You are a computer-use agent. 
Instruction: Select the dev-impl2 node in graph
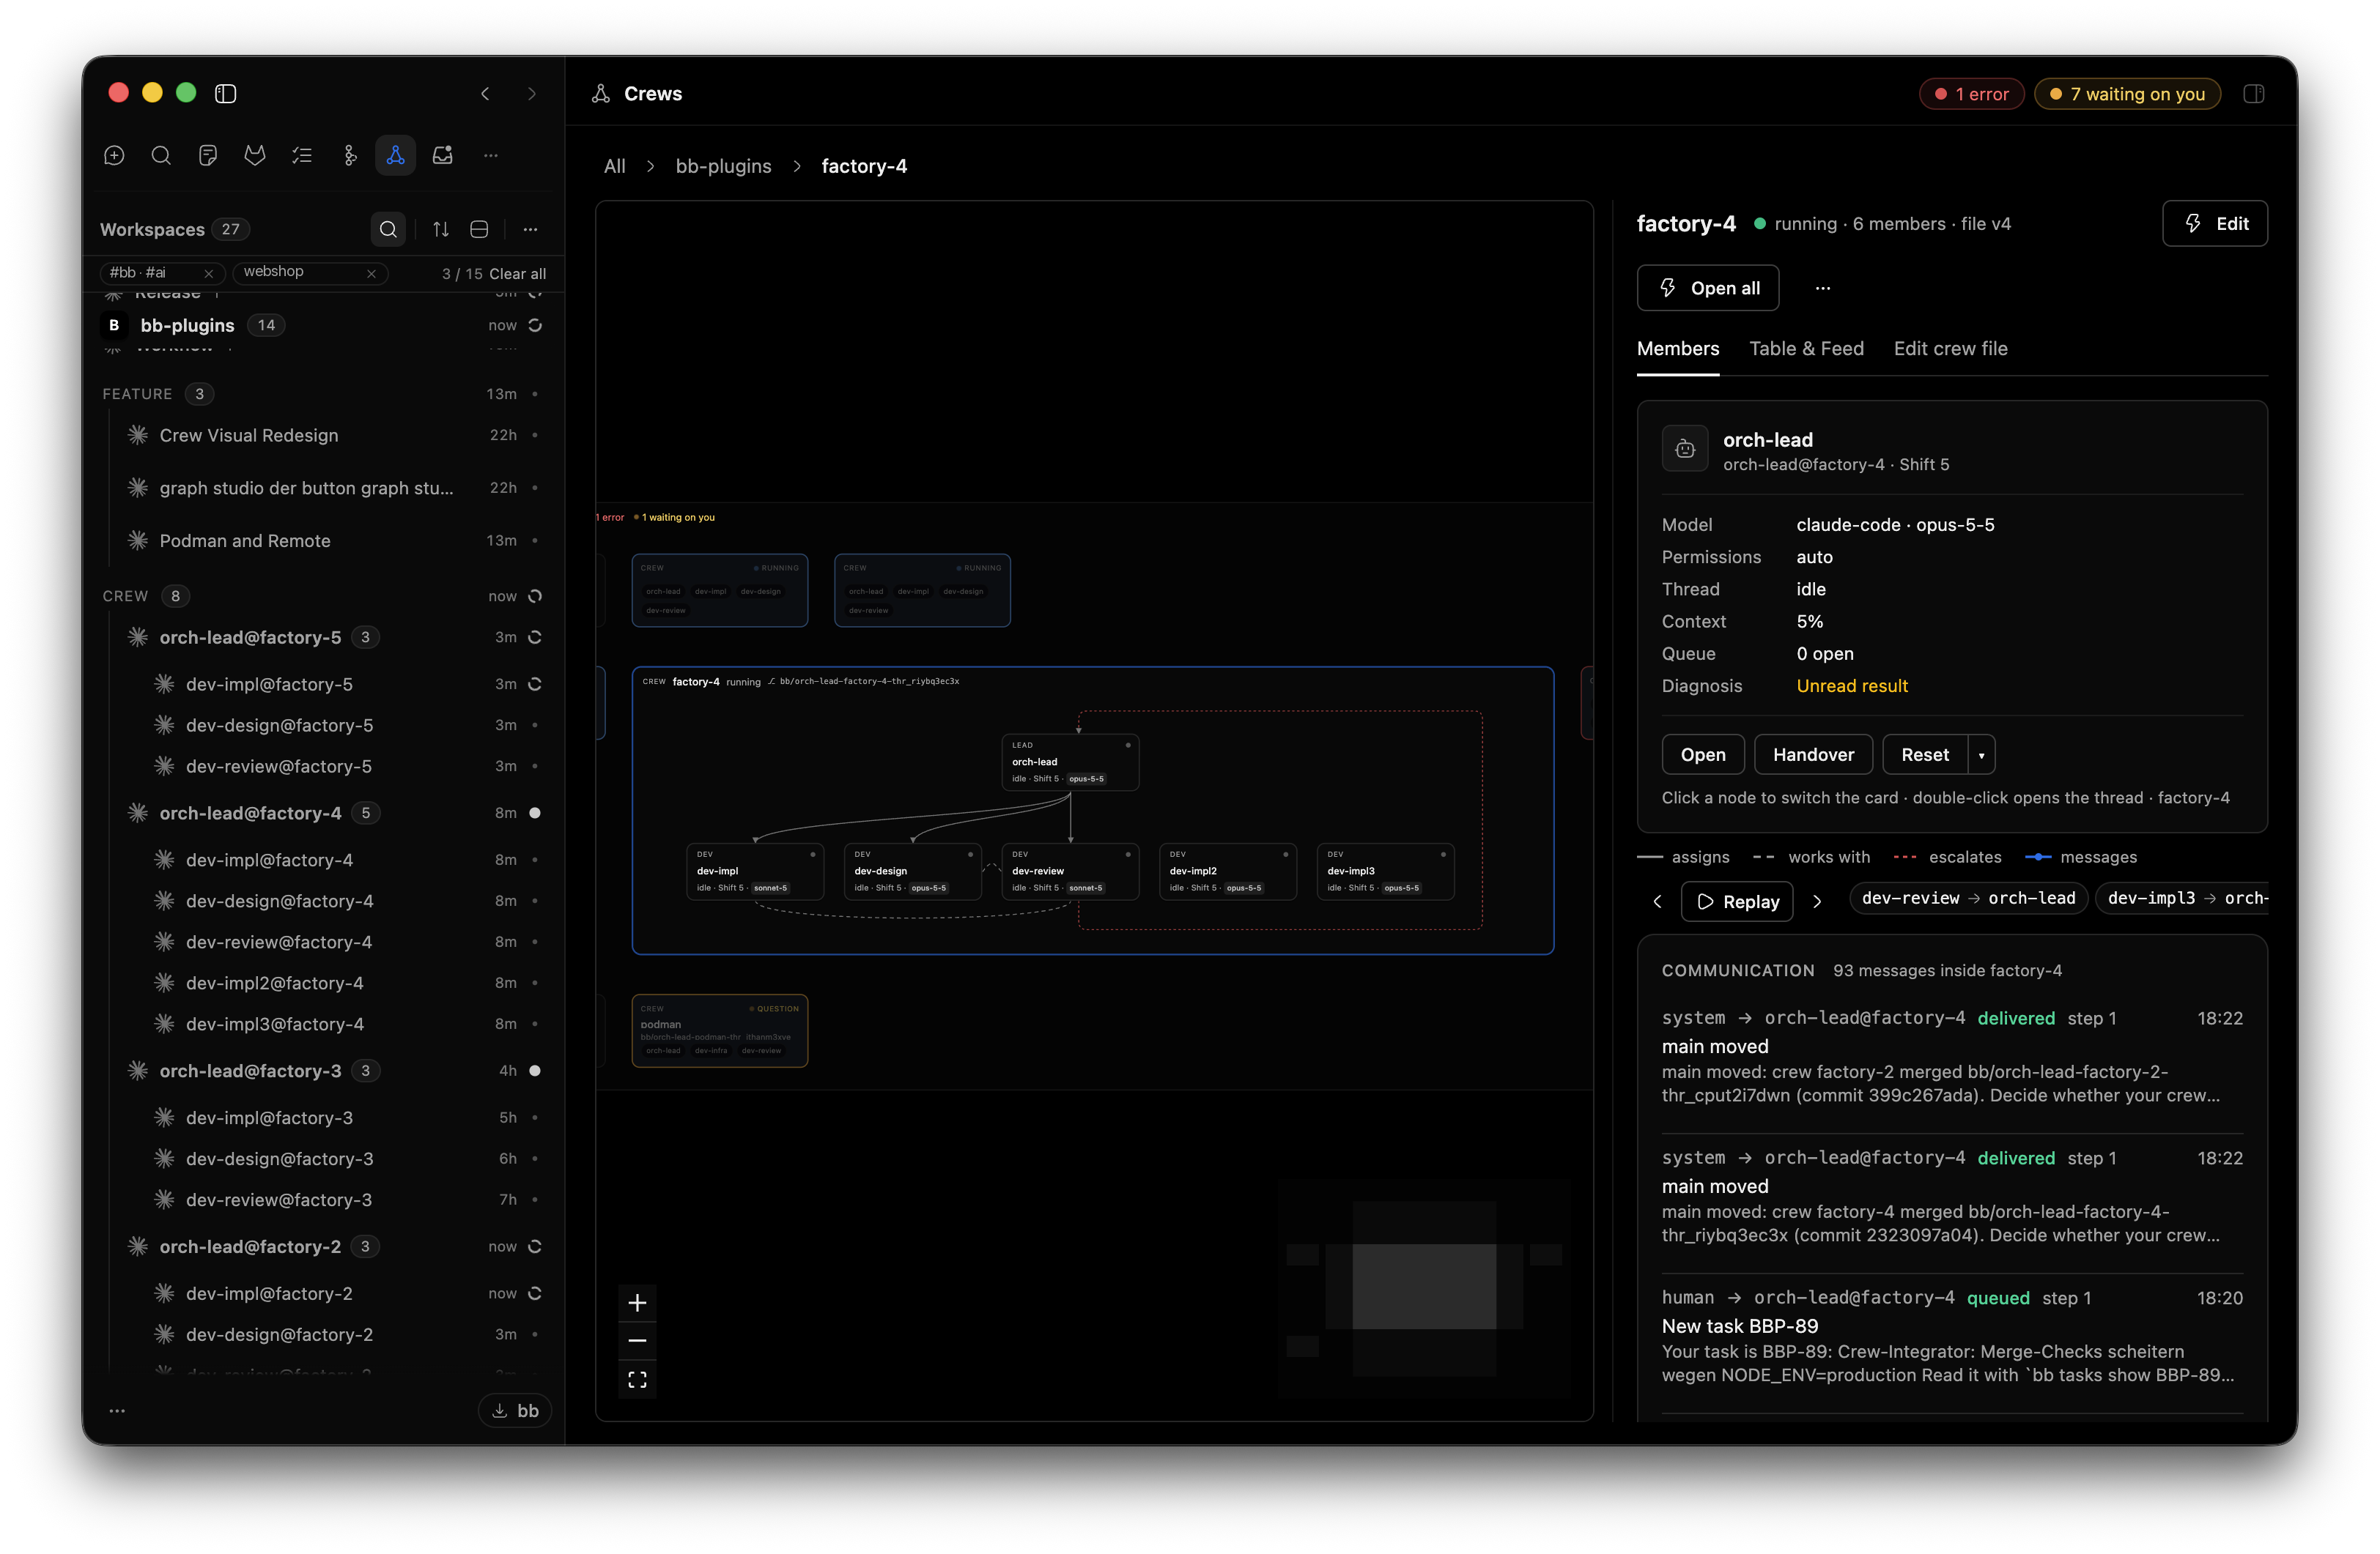pos(1228,871)
